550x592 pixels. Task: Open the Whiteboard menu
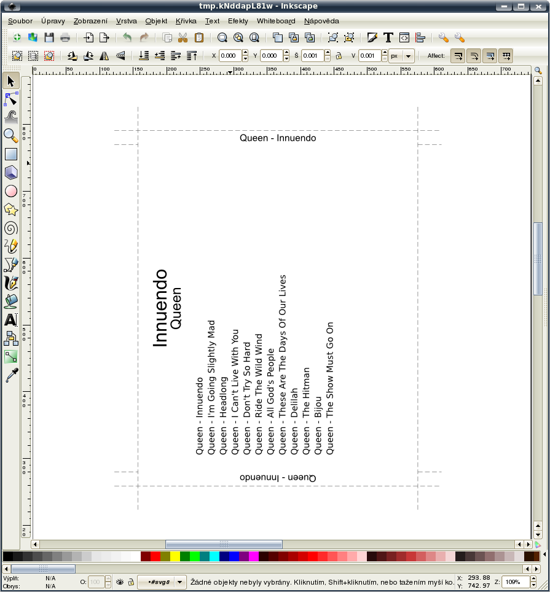point(276,21)
